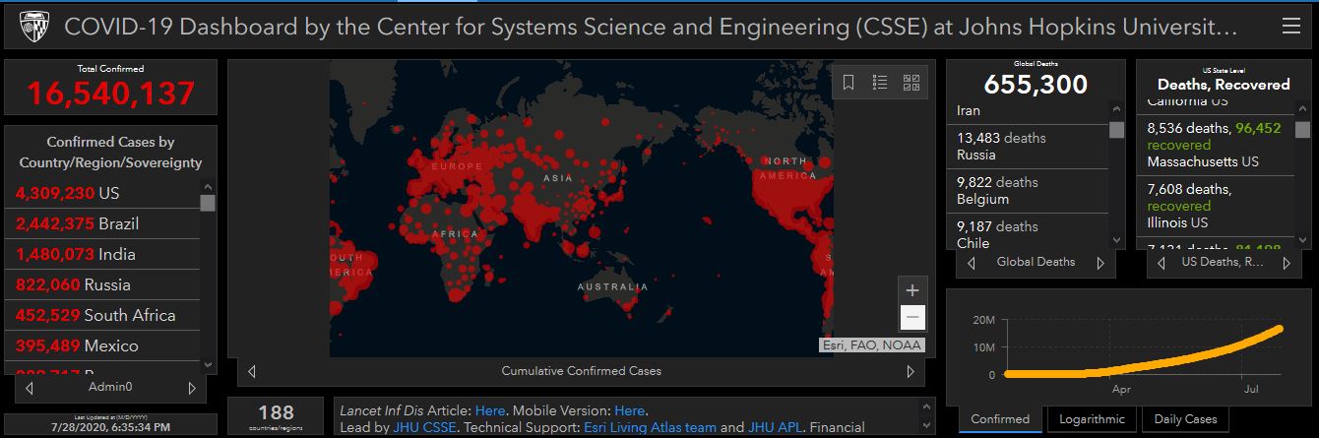Click the Last Updated 7/28/2020 timestamp
The width and height of the screenshot is (1319, 438).
[x=110, y=428]
